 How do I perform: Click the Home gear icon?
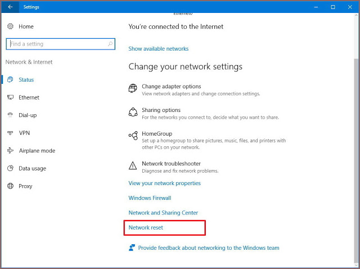pos(10,26)
